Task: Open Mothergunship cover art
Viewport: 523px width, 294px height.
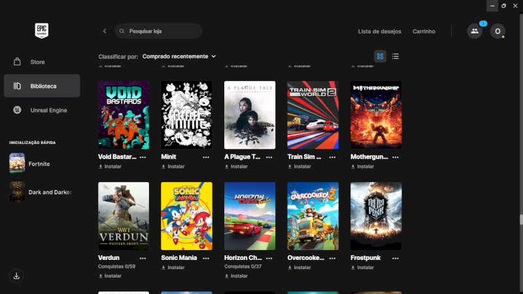Action: pyautogui.click(x=376, y=115)
